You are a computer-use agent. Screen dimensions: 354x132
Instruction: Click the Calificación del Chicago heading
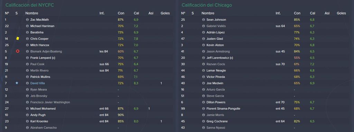tap(207, 5)
